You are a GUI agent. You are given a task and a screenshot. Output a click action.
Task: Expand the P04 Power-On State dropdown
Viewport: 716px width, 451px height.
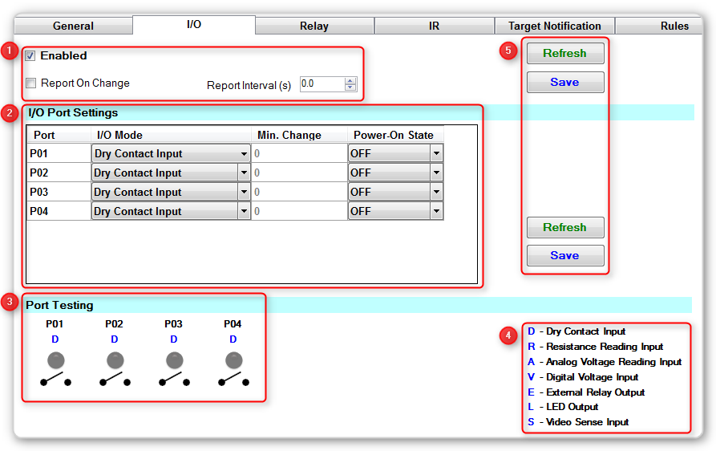coord(436,212)
